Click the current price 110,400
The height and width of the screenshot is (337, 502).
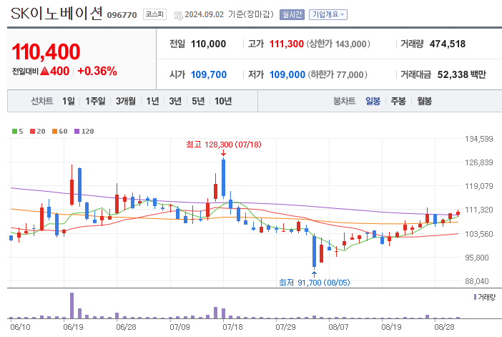(x=46, y=52)
